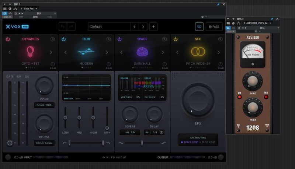Select next TONE mode with right arrow
This screenshot has width=295, height=169.
(107, 52)
